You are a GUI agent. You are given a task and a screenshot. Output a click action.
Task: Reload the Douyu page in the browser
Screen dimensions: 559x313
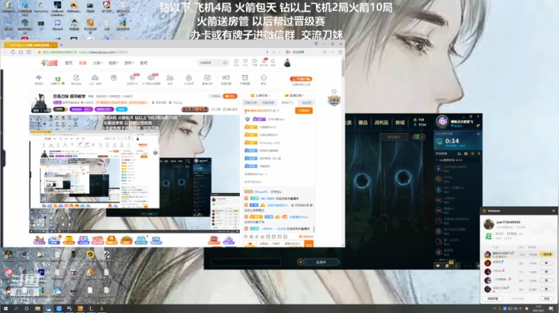pyautogui.click(x=13, y=52)
